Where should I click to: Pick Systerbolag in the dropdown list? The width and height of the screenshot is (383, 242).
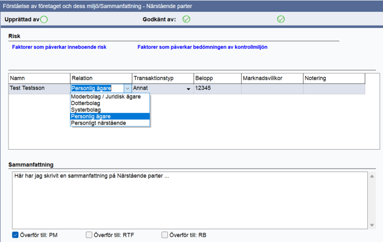point(110,110)
